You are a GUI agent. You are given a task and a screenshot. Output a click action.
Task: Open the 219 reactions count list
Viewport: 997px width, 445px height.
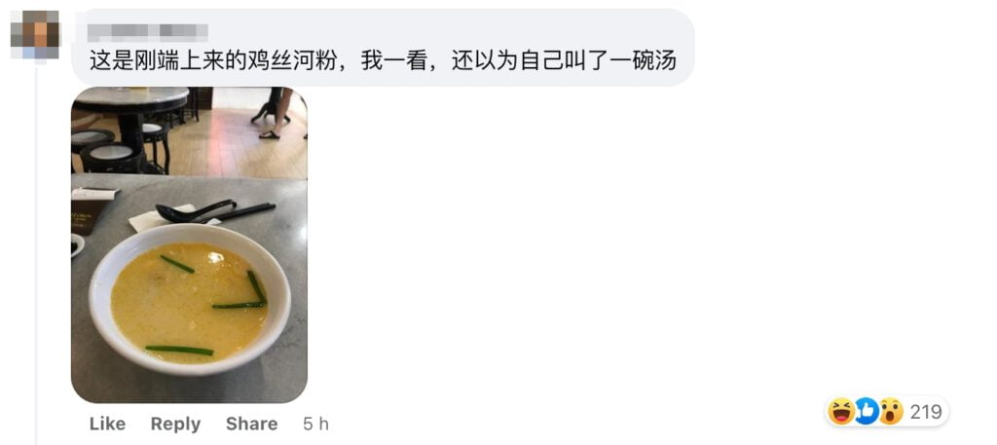[x=925, y=412]
